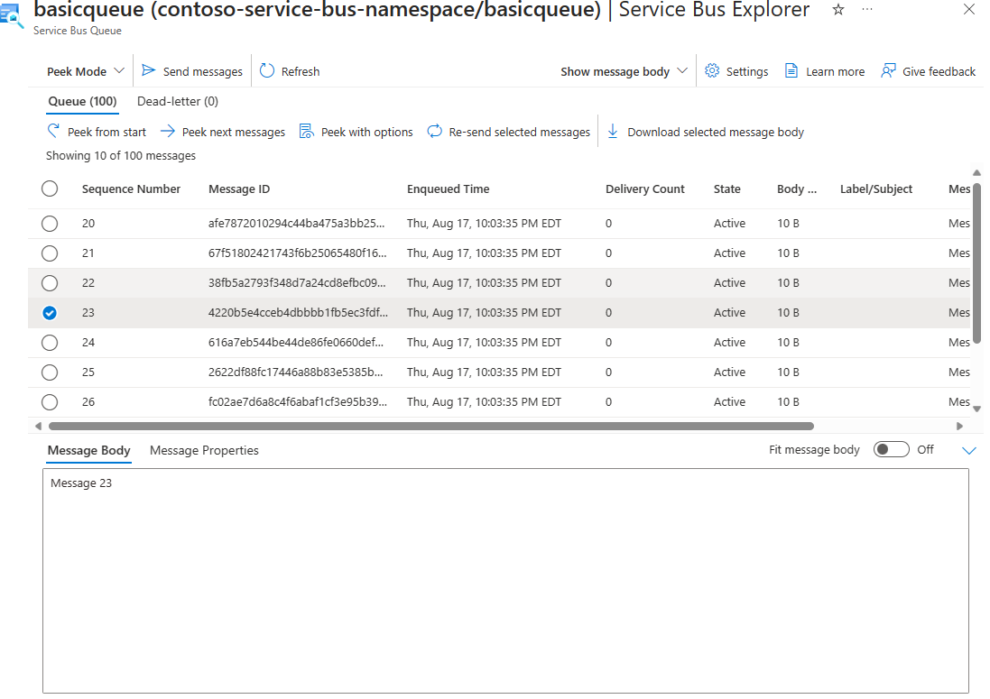Select the message with sequence number 21
Viewport: 990px width, 699px height.
tap(50, 253)
